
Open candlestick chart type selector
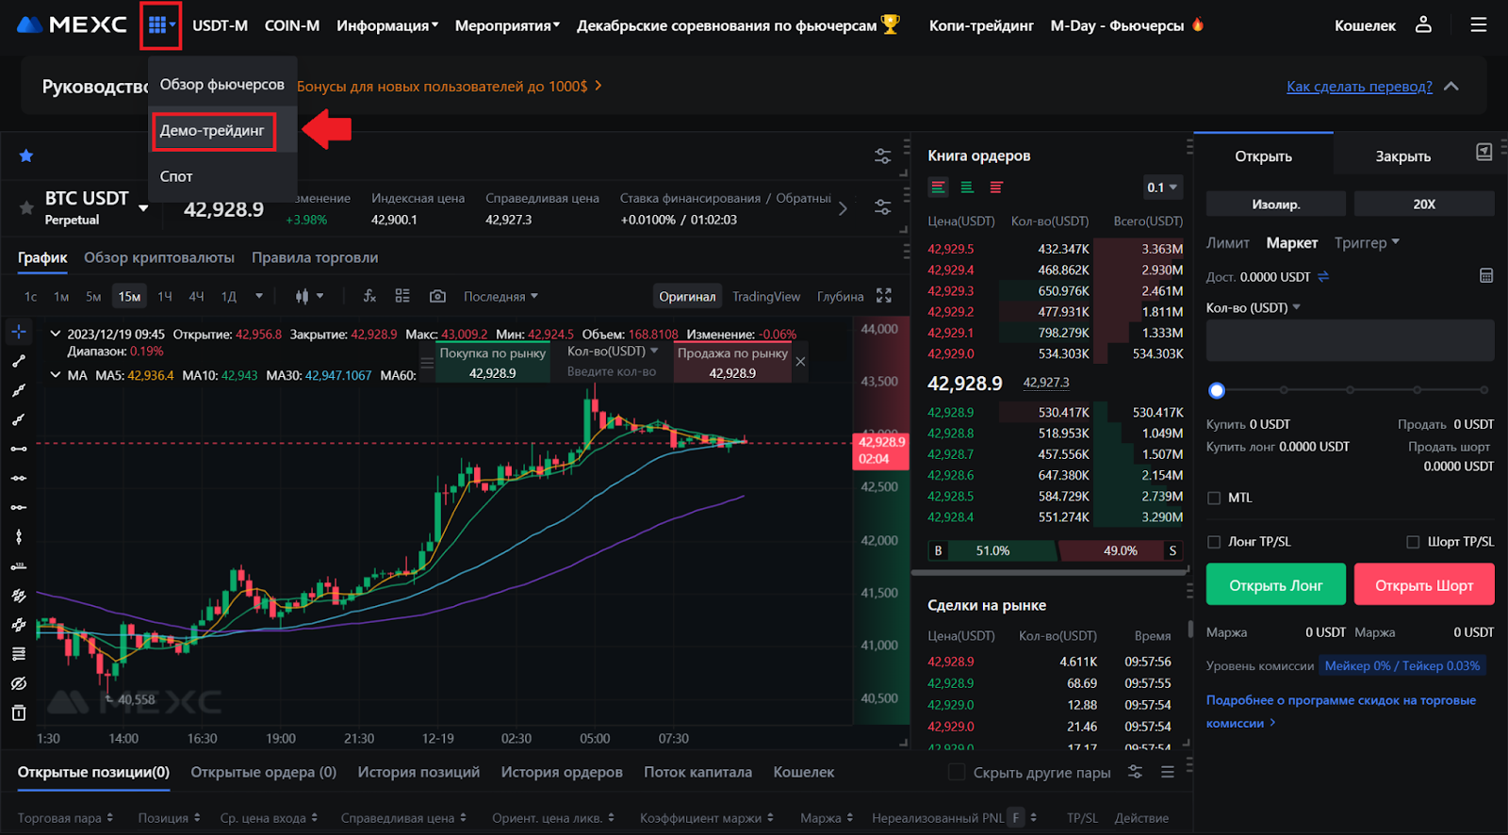308,296
